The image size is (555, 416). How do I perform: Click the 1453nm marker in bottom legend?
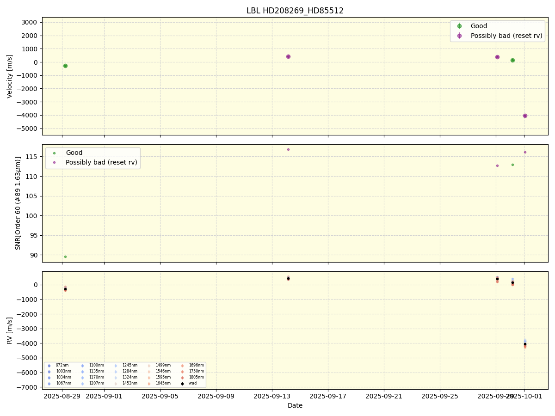tap(116, 383)
